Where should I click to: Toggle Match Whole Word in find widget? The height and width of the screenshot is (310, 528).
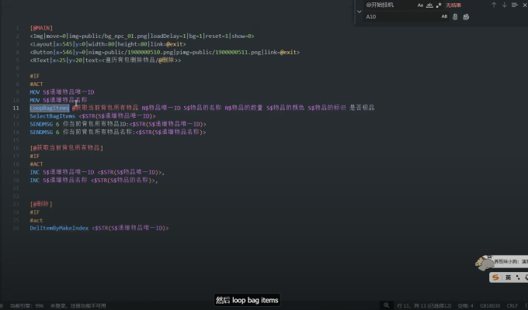(429, 5)
